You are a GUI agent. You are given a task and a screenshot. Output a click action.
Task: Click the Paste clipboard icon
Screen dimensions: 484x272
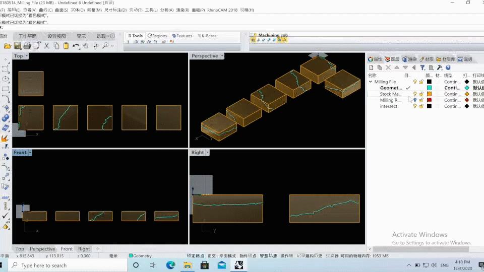(x=66, y=46)
